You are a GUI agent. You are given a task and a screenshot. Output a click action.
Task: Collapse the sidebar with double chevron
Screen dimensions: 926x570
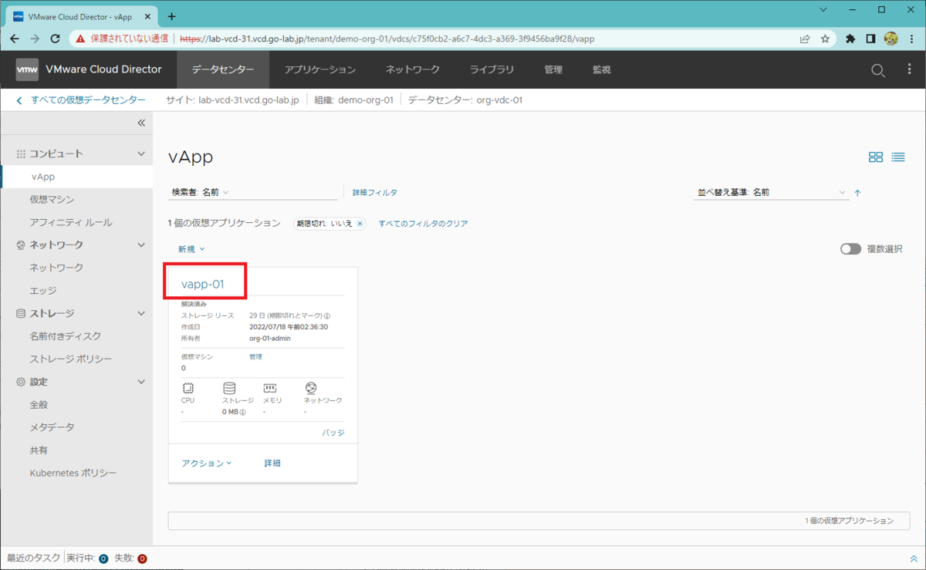[141, 123]
